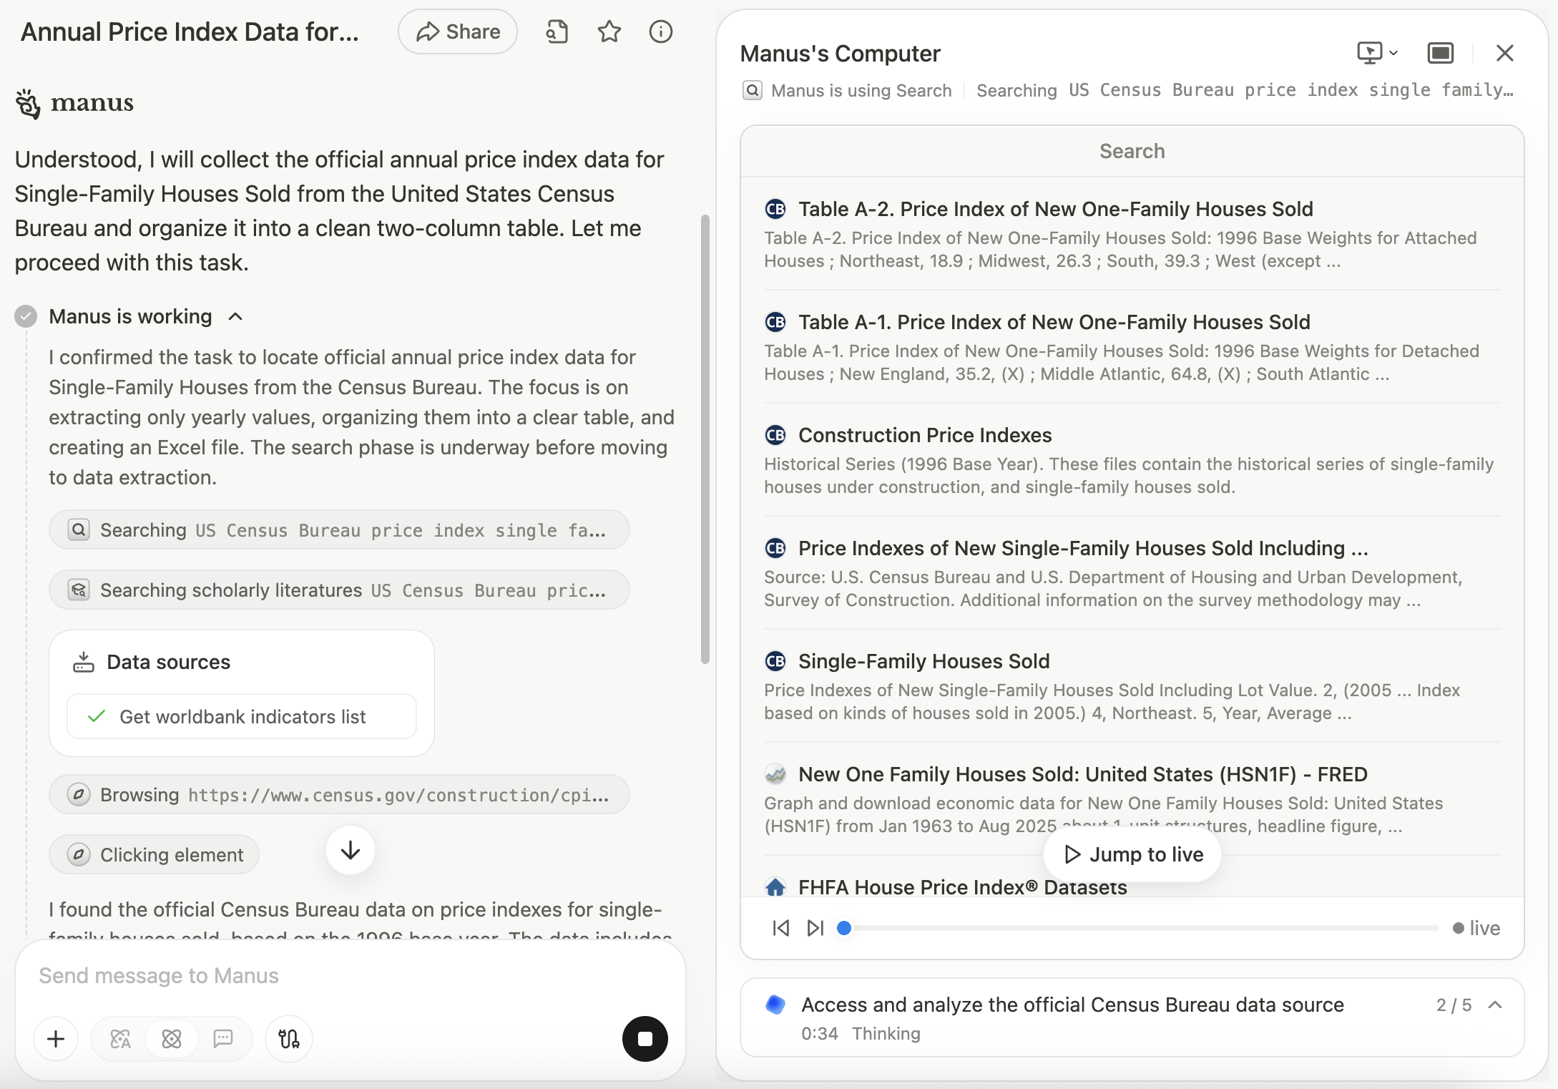Click the blue timeline progress handle

(x=844, y=928)
